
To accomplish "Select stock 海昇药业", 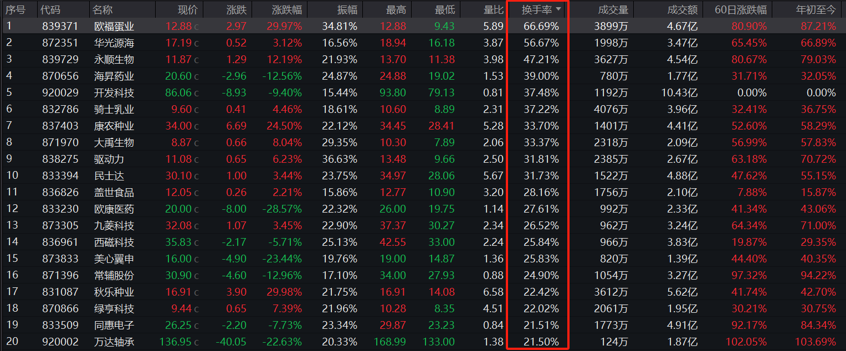I will click(x=114, y=76).
